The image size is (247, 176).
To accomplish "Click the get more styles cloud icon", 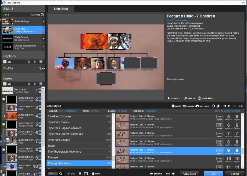I will pyautogui.click(x=197, y=106).
